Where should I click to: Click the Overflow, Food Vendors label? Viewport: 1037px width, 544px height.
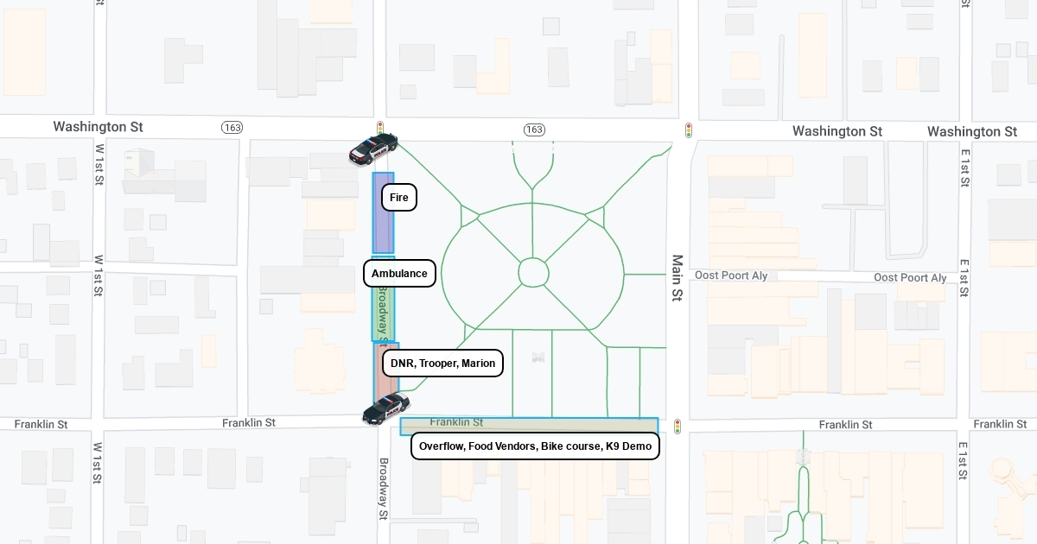(535, 446)
